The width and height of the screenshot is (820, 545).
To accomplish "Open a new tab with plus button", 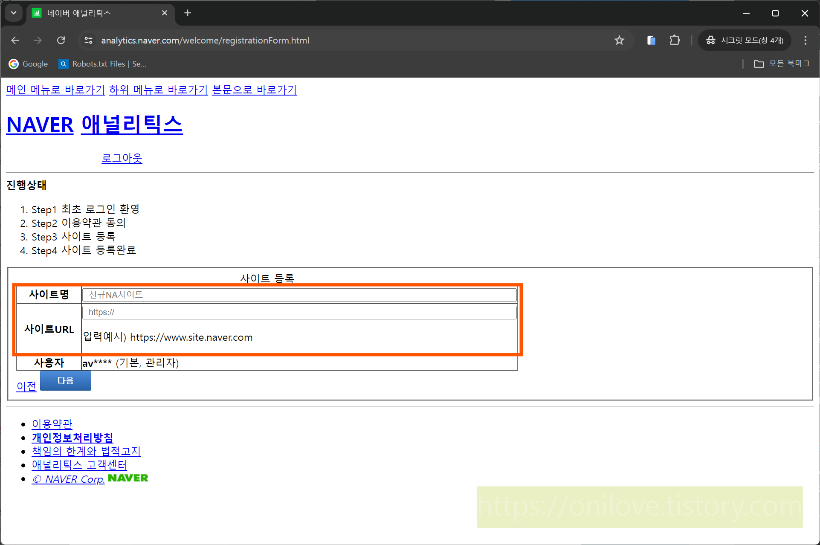I will 188,13.
